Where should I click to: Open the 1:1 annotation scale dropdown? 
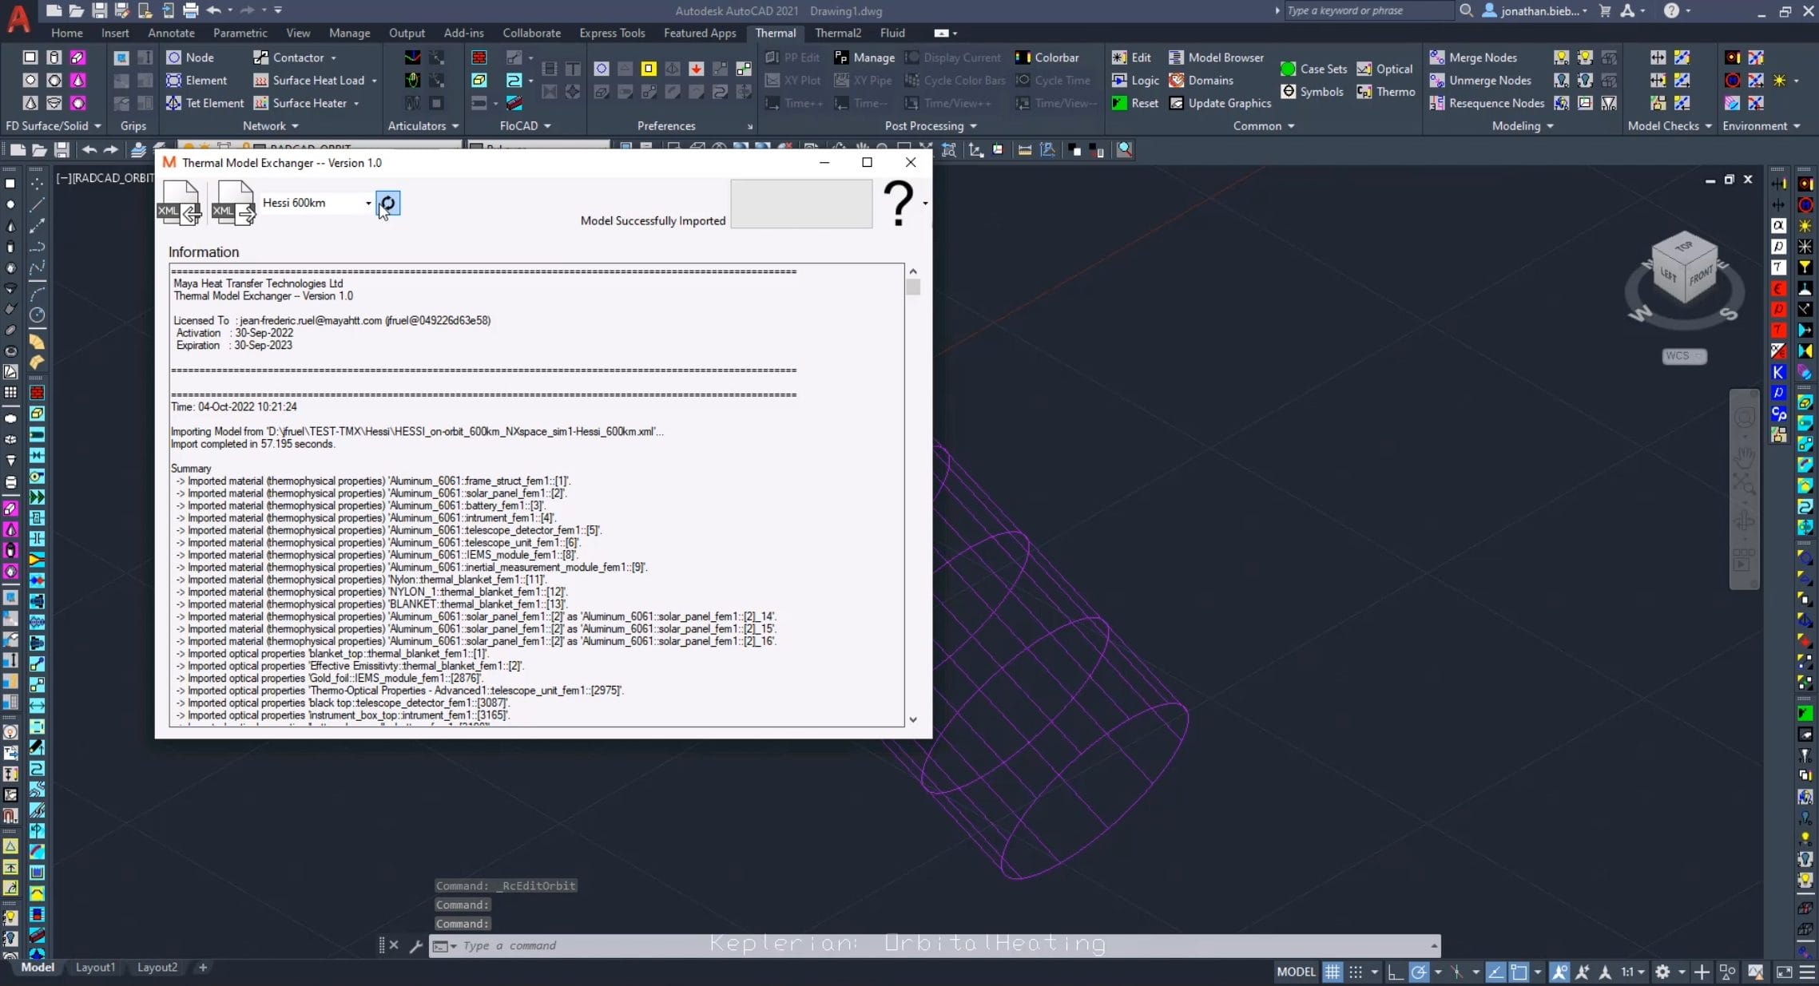pyautogui.click(x=1630, y=972)
